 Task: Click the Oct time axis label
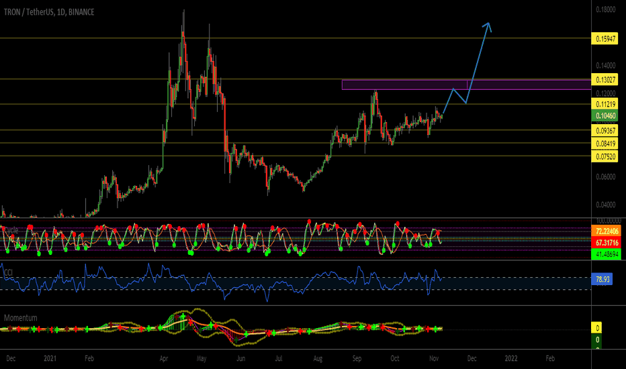[x=394, y=358]
